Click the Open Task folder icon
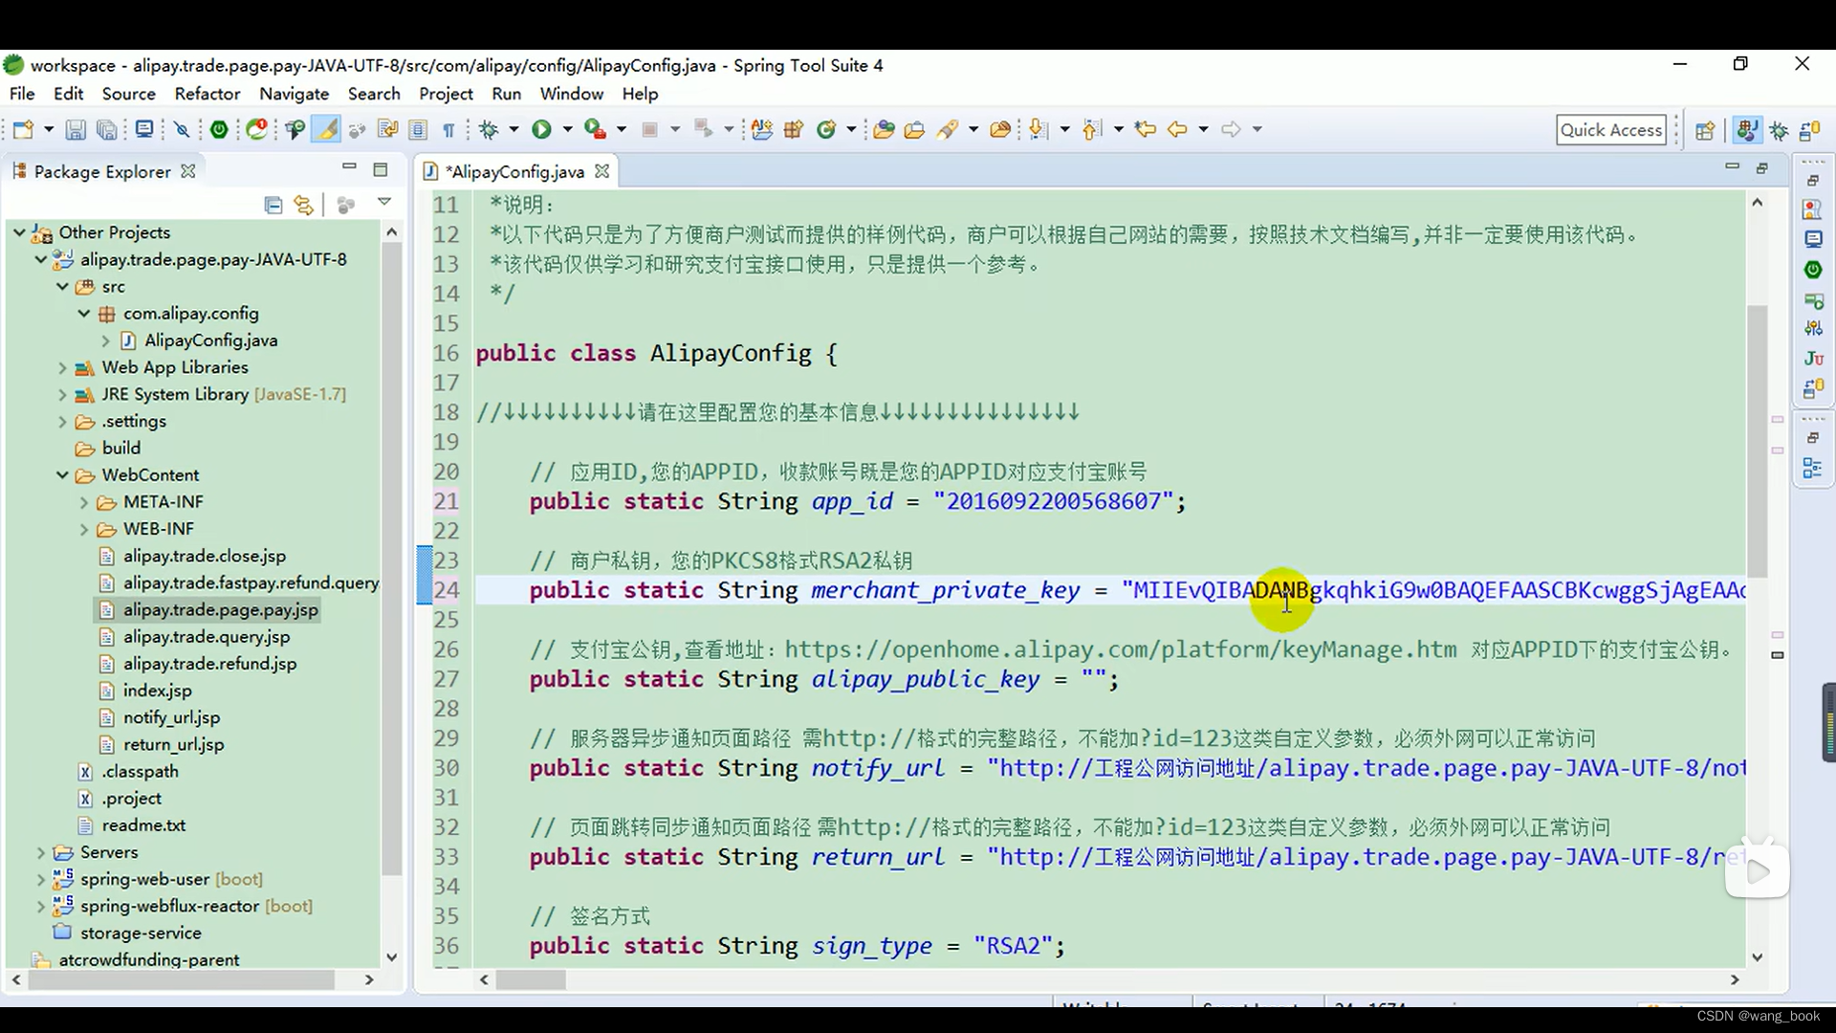 pyautogui.click(x=914, y=129)
